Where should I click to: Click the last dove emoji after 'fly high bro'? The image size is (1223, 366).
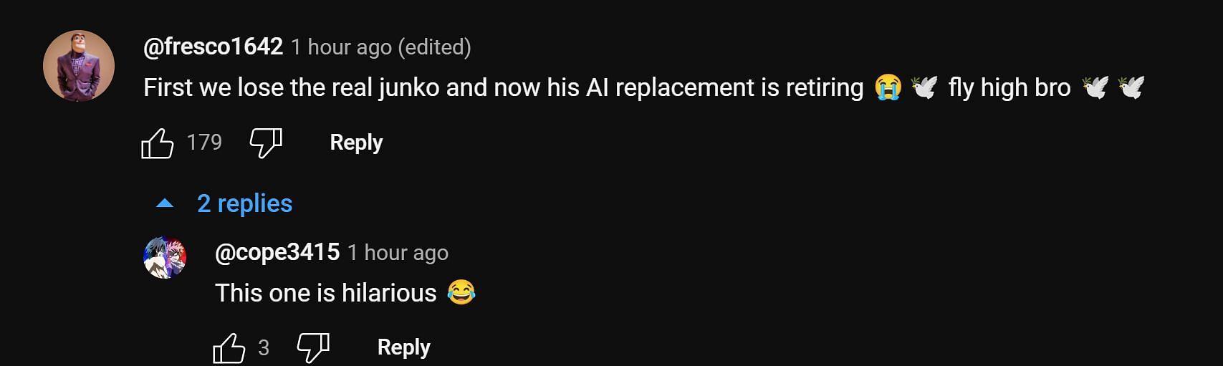pyautogui.click(x=1131, y=88)
